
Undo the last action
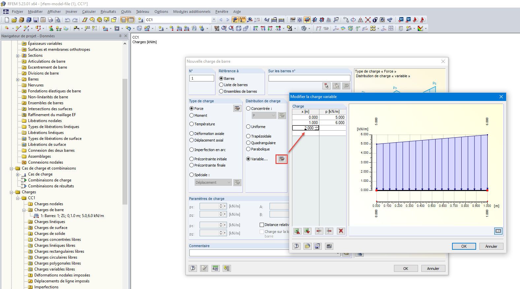pos(67,20)
